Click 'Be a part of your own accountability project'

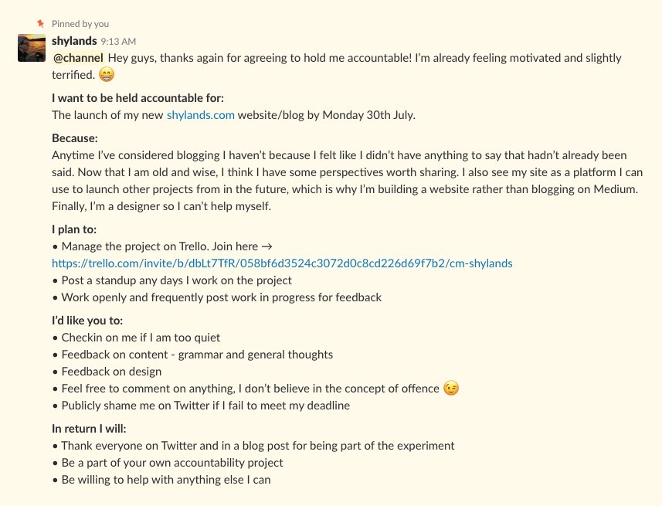(171, 463)
